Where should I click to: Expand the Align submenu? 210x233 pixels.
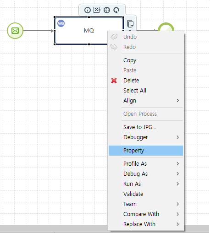[x=146, y=101]
